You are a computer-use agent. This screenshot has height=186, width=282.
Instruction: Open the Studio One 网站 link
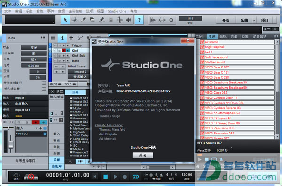(x=143, y=147)
